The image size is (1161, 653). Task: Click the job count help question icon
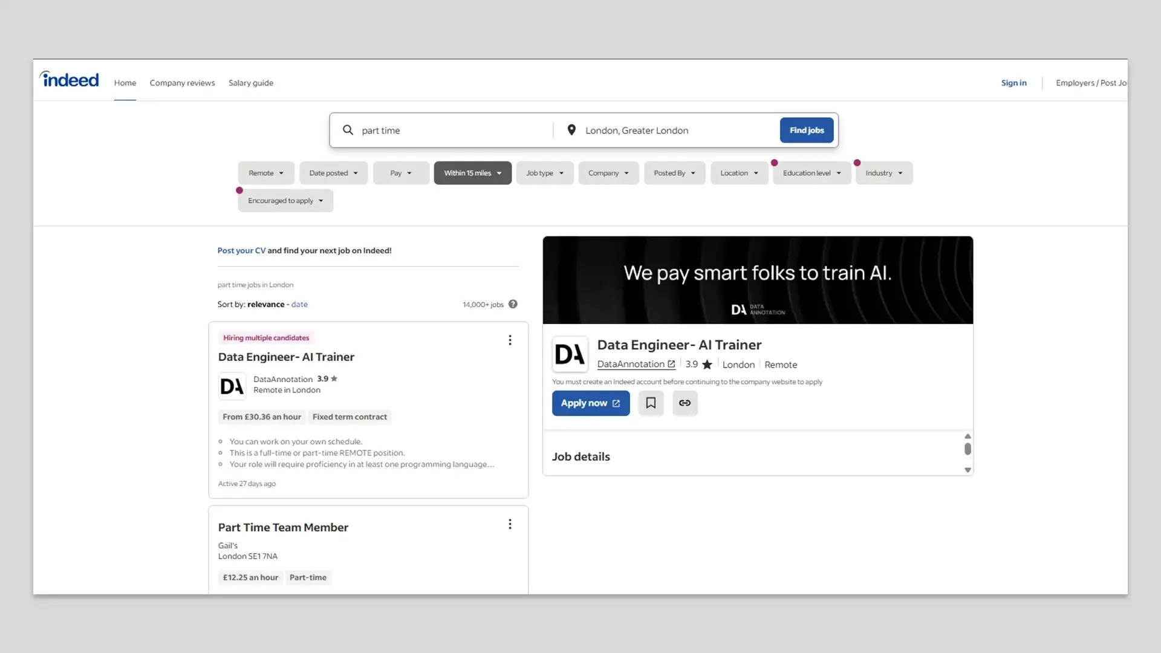tap(513, 304)
